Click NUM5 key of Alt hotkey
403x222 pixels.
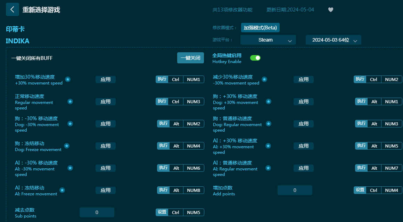point(392,146)
